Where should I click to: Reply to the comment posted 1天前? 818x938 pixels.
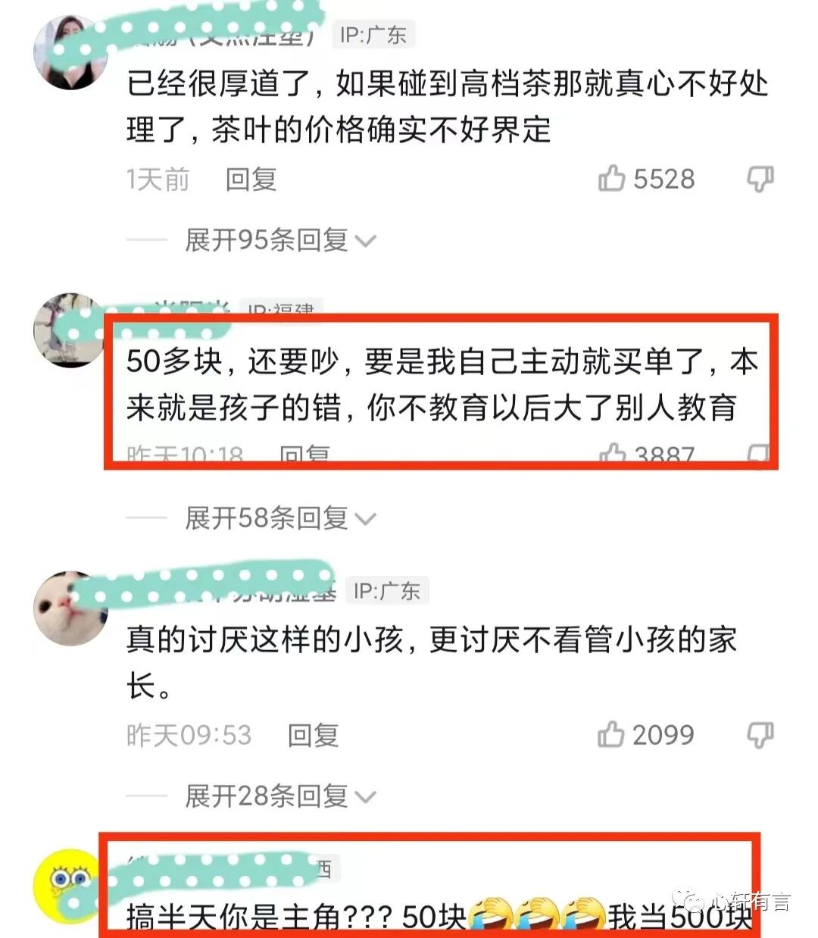point(251,180)
